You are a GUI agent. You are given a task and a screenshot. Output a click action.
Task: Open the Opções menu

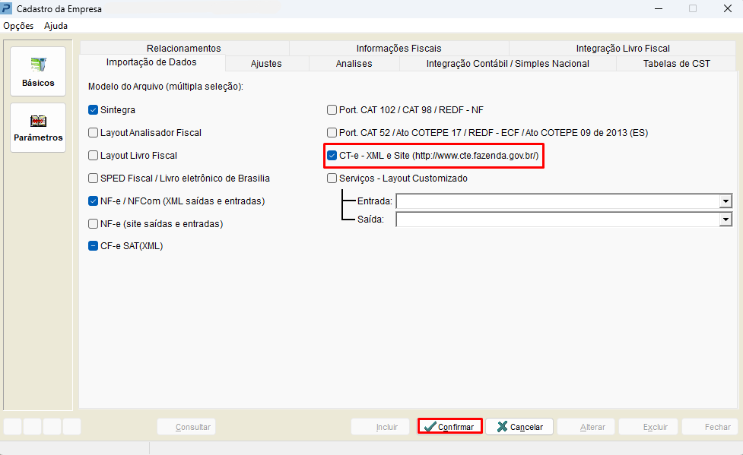(18, 26)
